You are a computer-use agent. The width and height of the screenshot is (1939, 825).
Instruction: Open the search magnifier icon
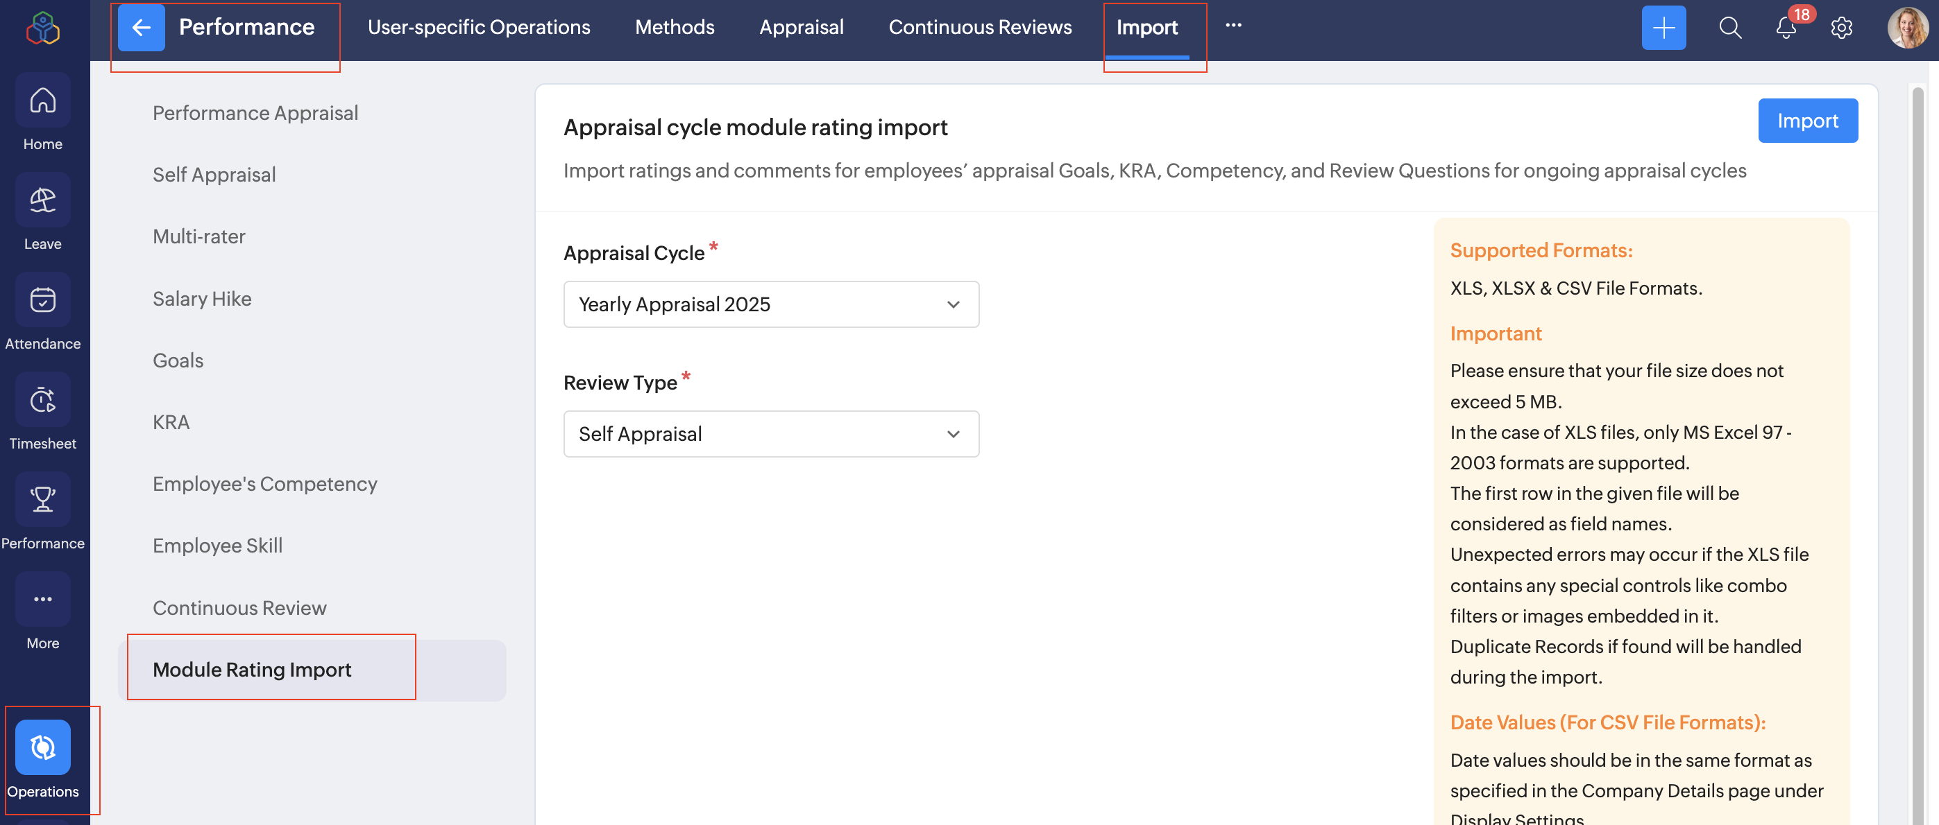click(x=1729, y=28)
